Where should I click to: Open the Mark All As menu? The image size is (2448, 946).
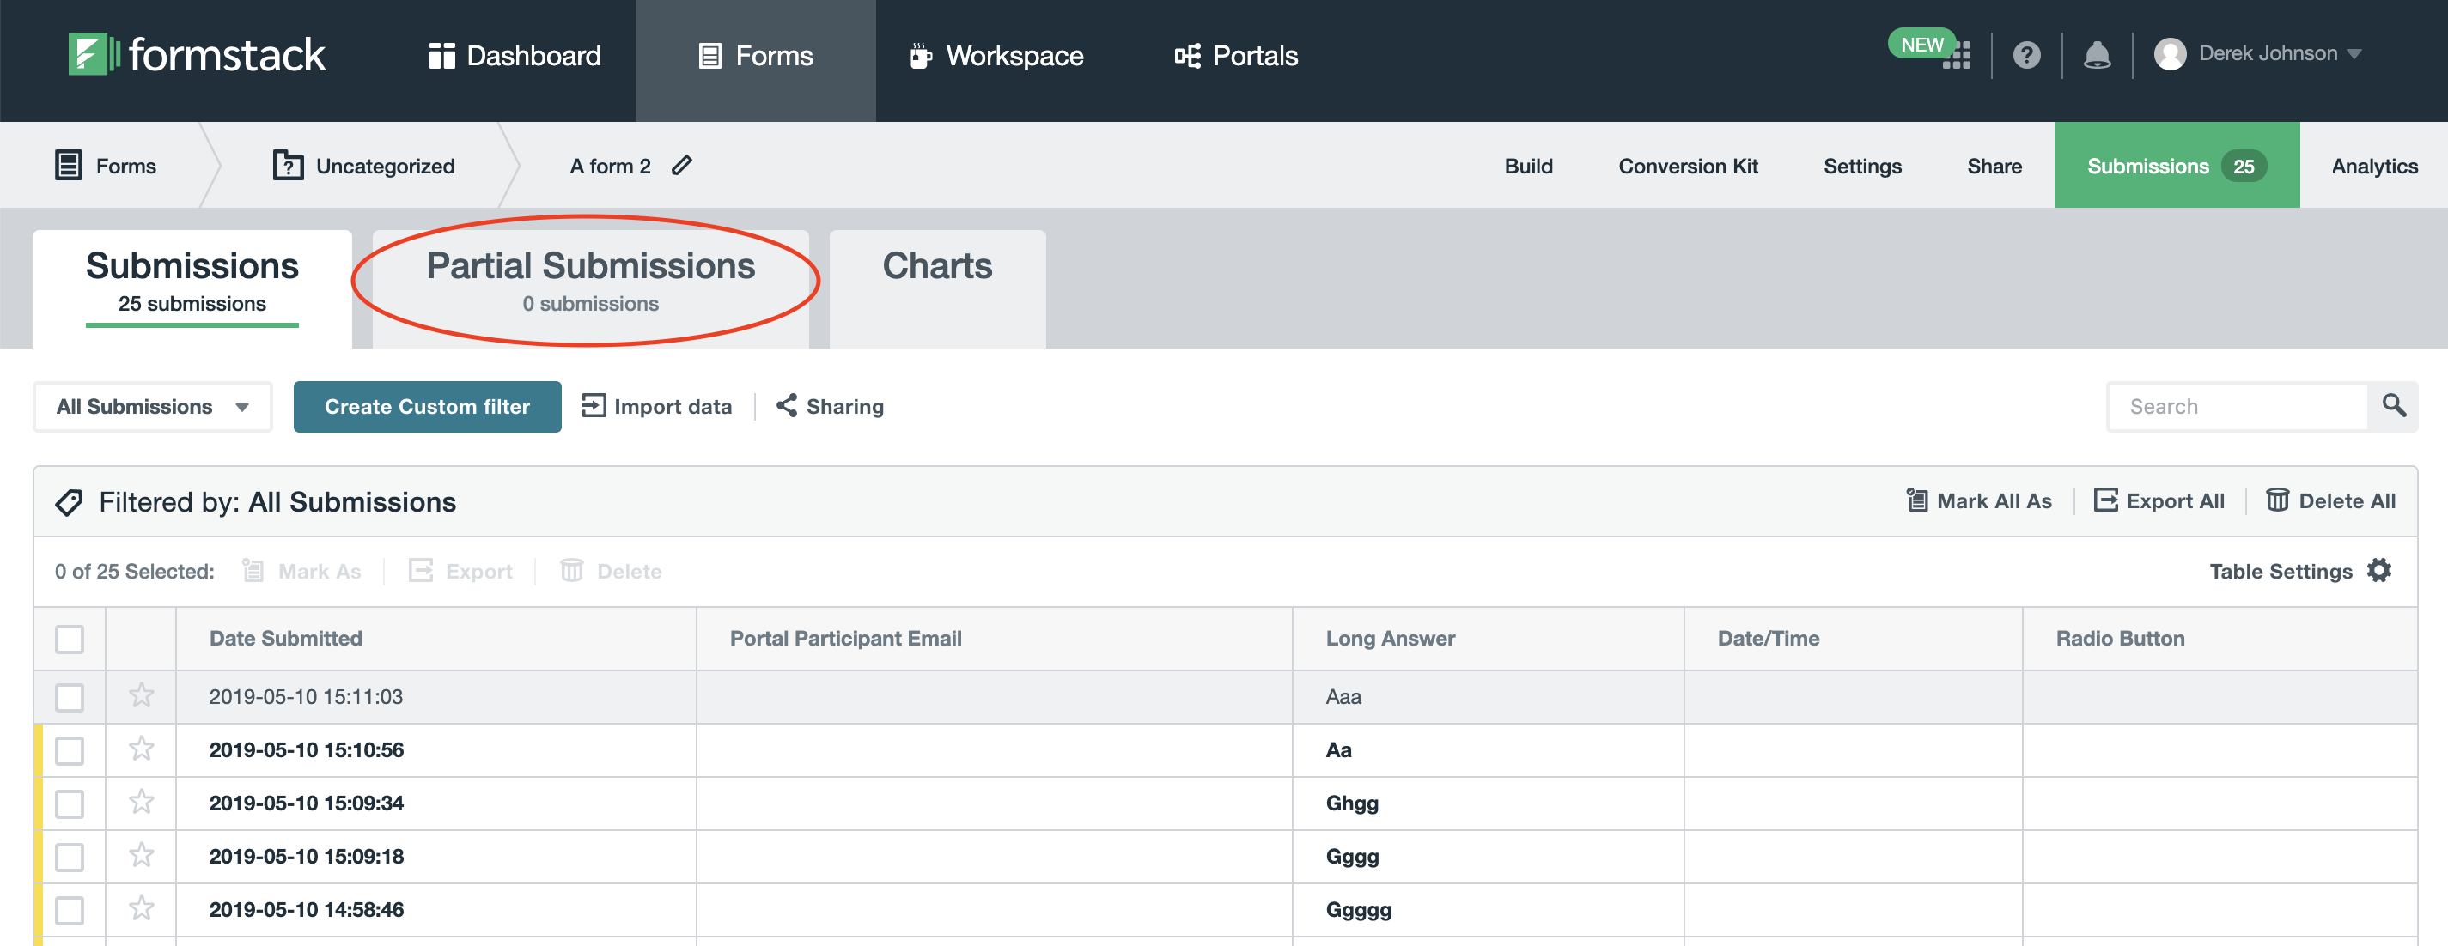click(1980, 500)
